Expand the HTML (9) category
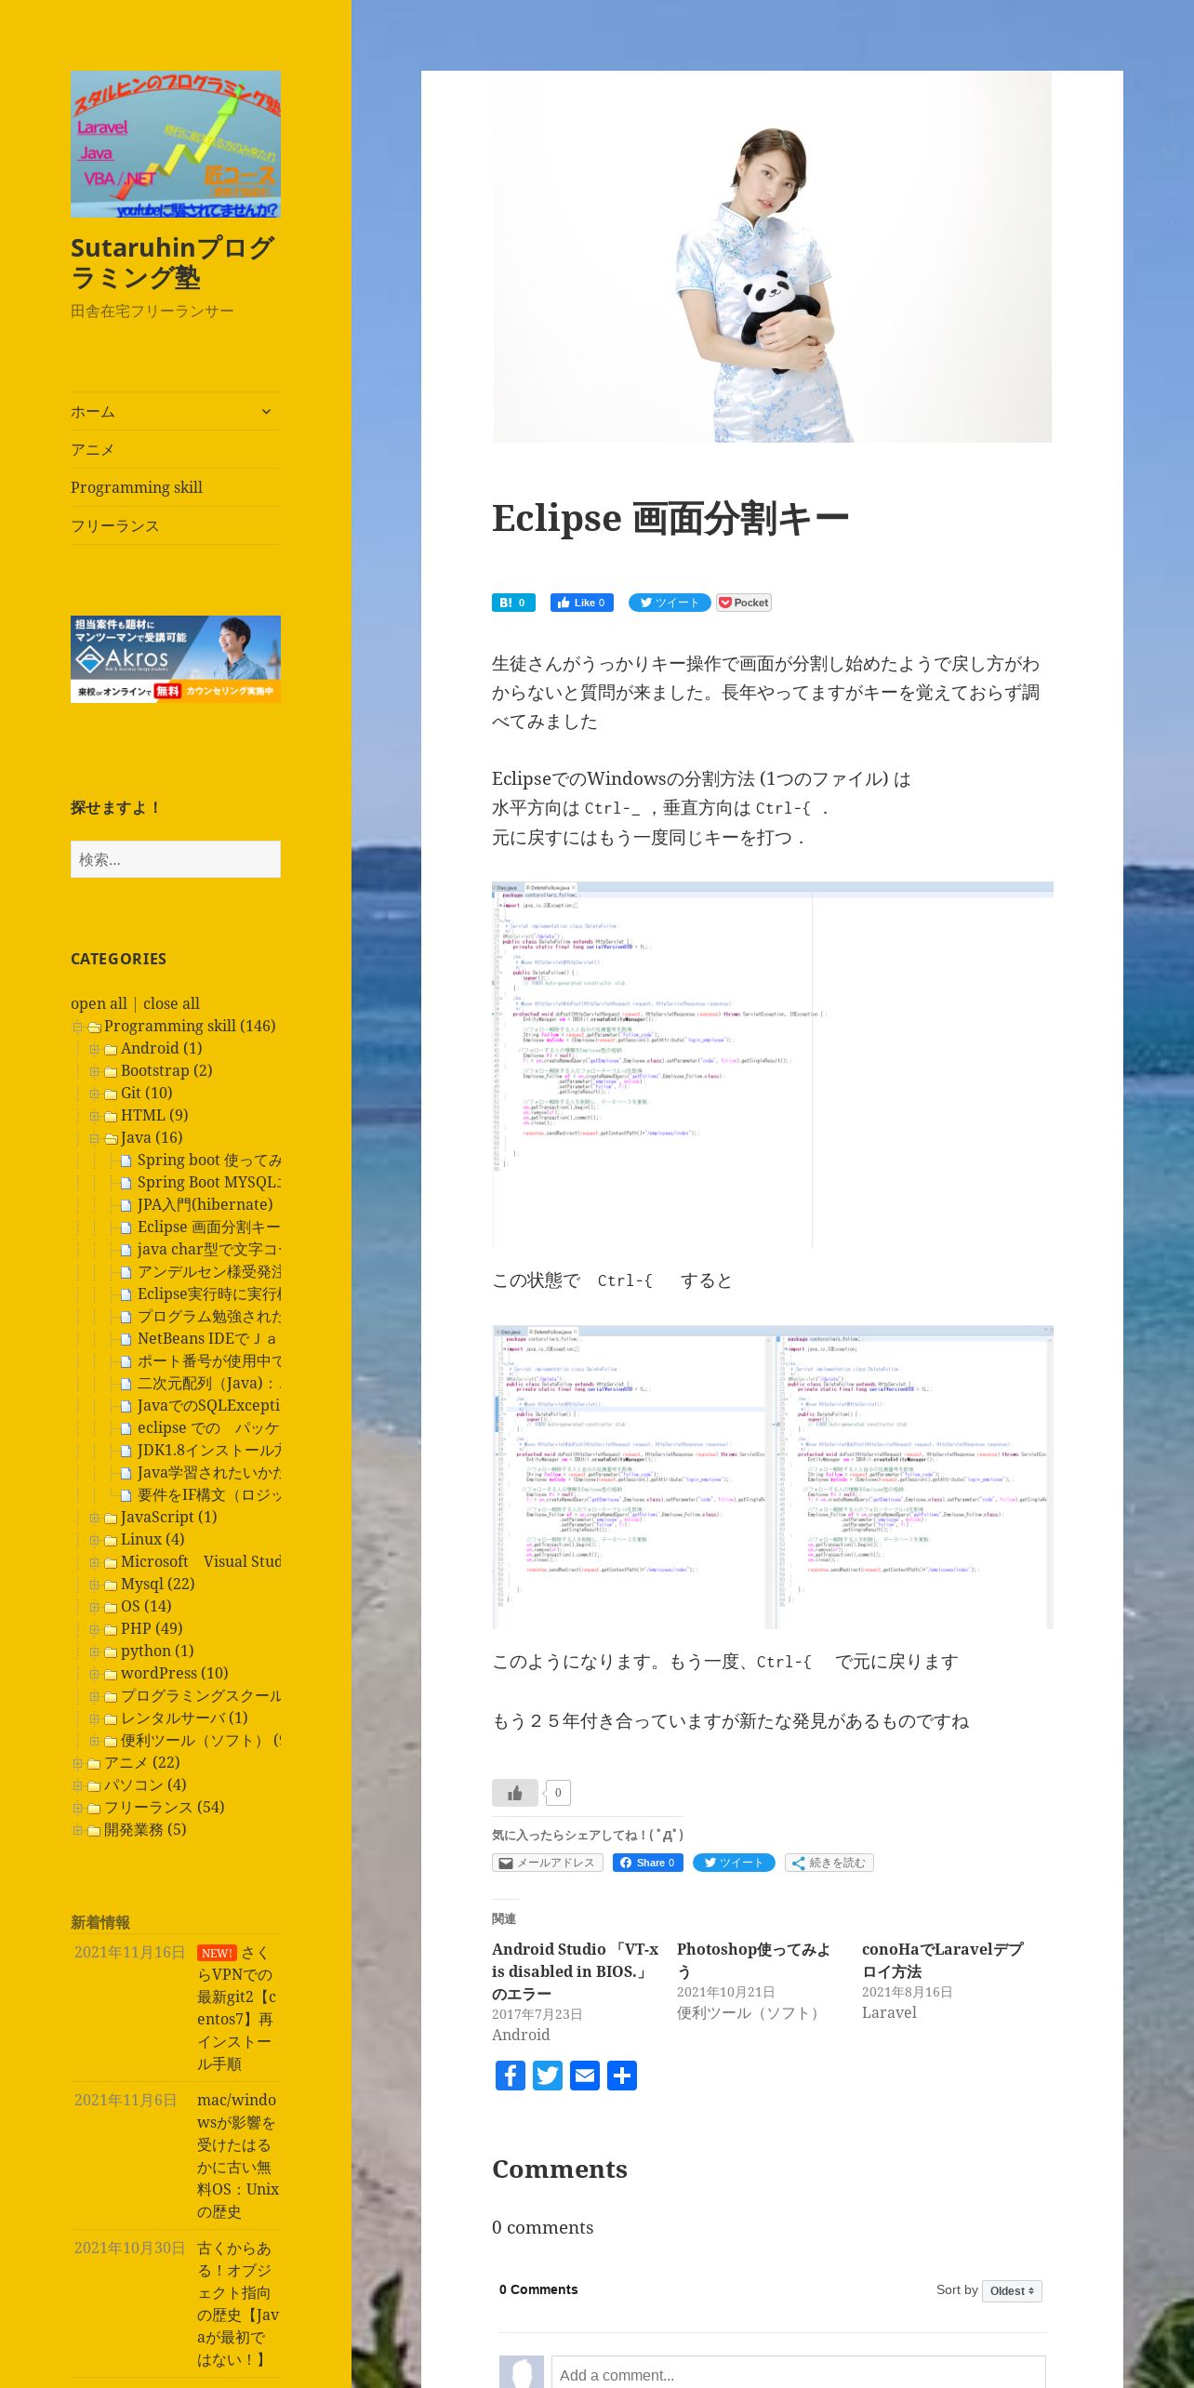Viewport: 1194px width, 2388px height. pos(94,1116)
